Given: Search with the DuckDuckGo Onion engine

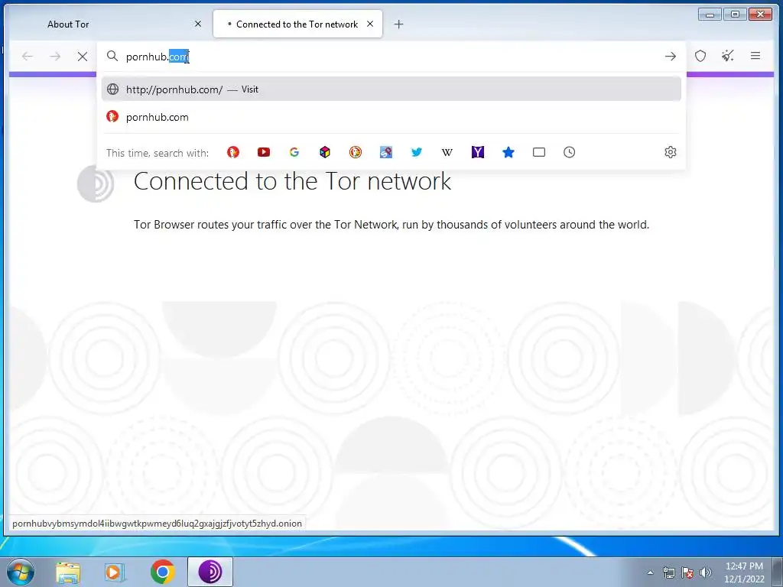Looking at the screenshot, I should tap(356, 152).
